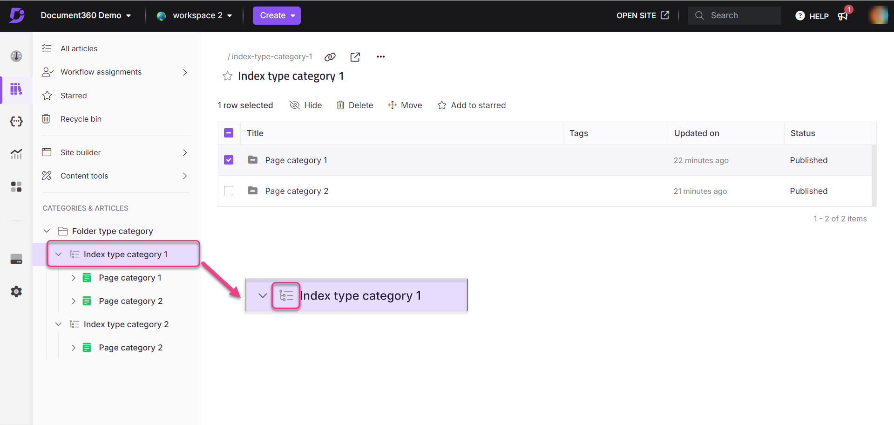
Task: Click the Tags column header
Action: [x=579, y=133]
